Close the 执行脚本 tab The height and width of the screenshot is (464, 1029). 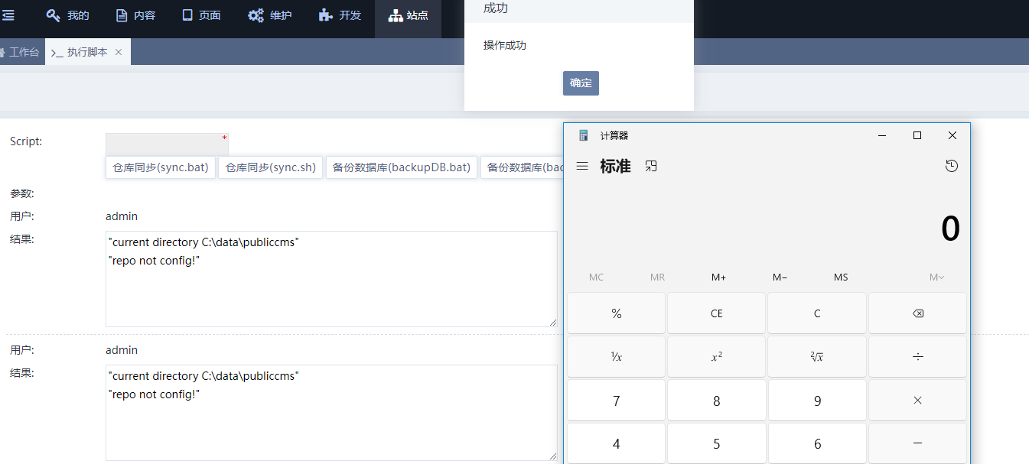(x=119, y=52)
